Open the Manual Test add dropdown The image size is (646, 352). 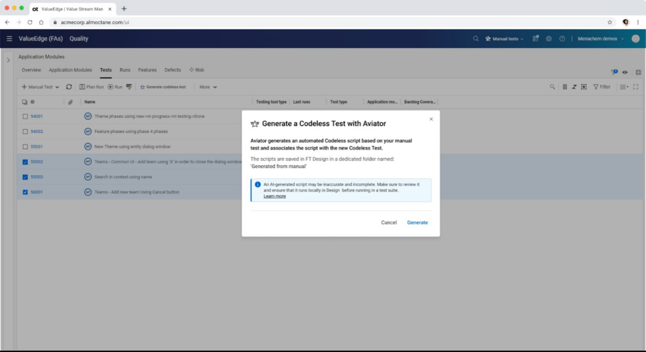coord(41,87)
